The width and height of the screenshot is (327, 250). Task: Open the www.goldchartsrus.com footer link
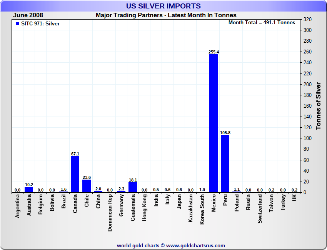click(195, 245)
